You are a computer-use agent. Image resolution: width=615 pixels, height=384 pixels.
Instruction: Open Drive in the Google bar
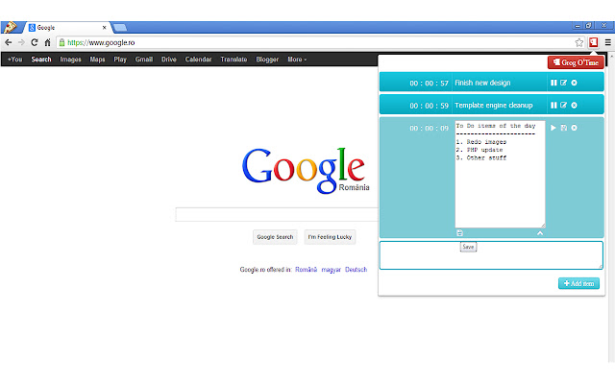click(169, 60)
